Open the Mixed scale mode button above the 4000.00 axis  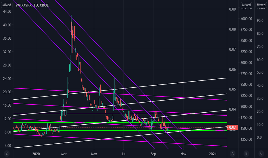(x=246, y=5)
